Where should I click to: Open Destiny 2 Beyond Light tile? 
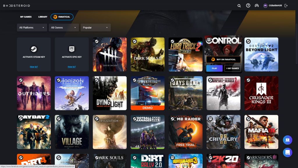coord(261,55)
